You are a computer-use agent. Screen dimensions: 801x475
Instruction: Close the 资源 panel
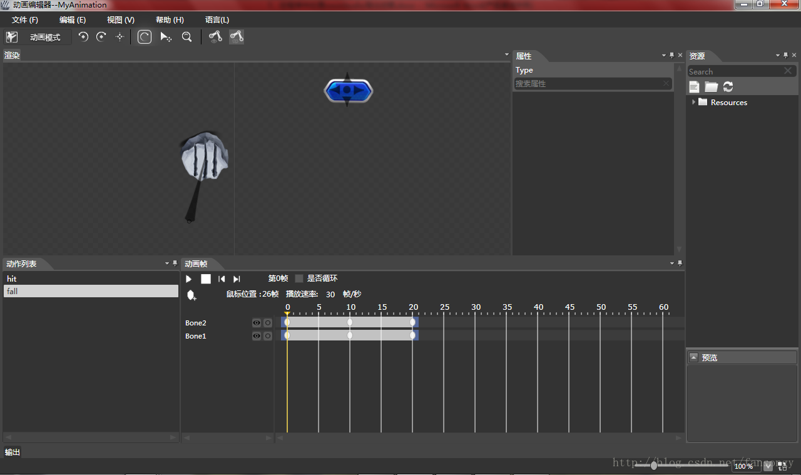coord(794,55)
